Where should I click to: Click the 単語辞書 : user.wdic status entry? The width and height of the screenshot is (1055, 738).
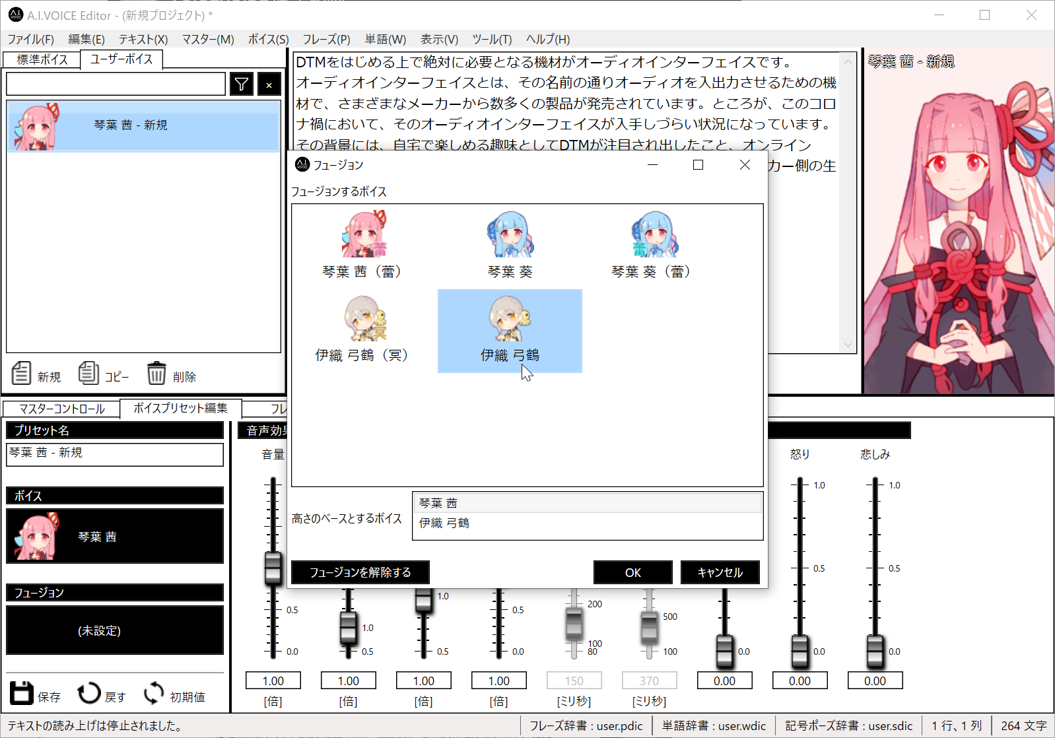pos(714,725)
